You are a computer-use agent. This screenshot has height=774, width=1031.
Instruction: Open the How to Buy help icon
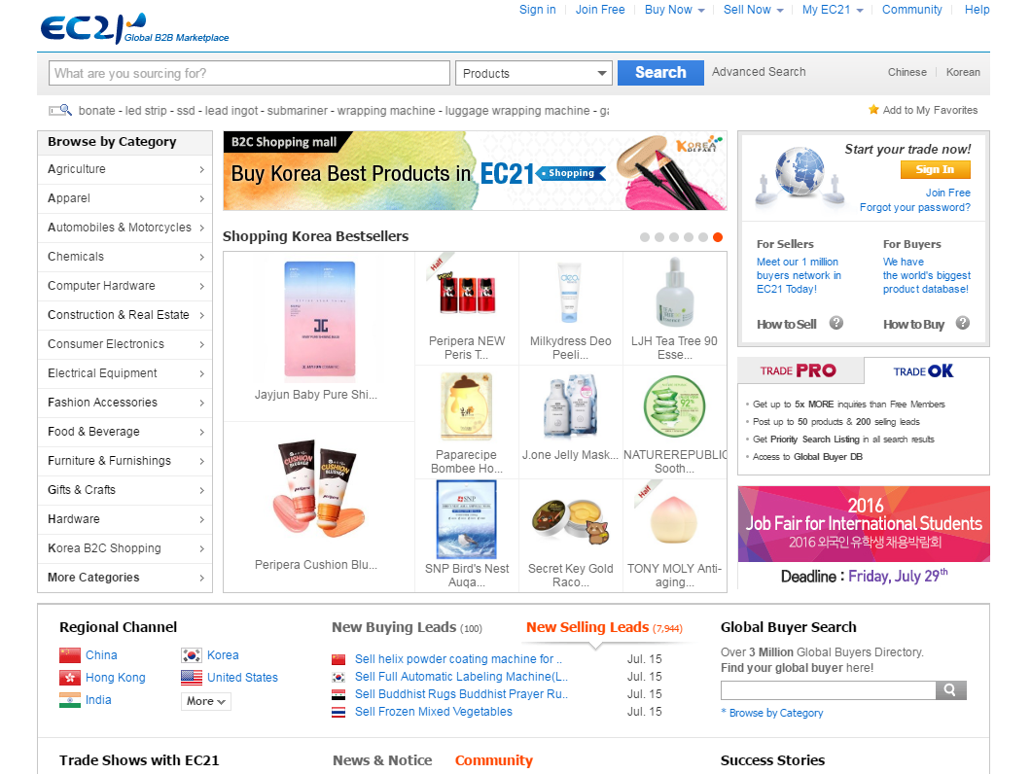(x=963, y=323)
